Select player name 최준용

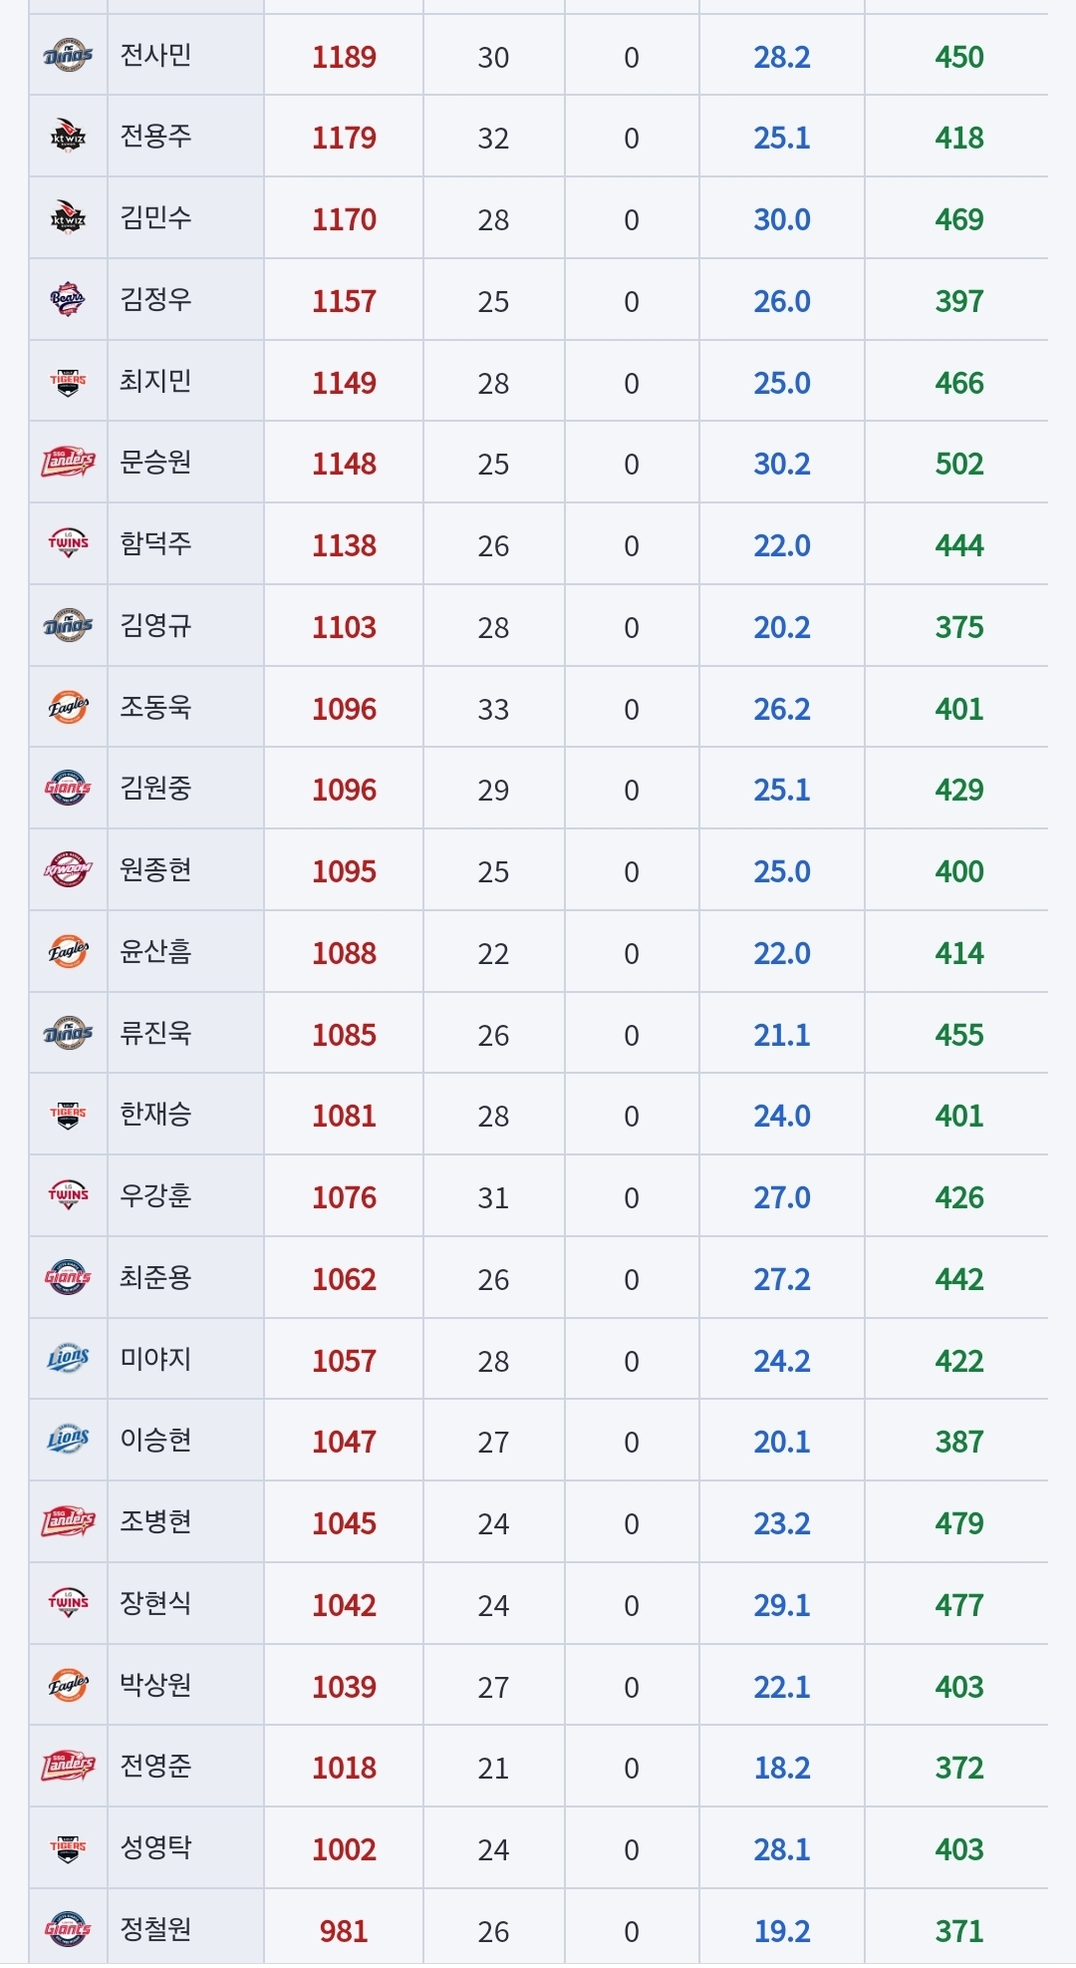coord(155,1278)
